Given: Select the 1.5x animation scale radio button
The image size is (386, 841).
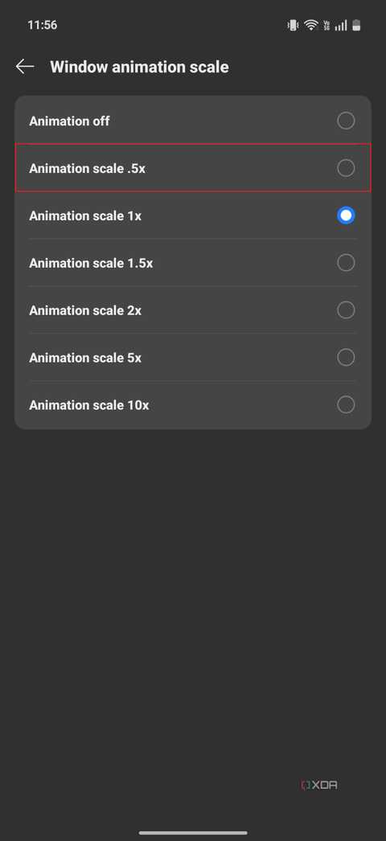Looking at the screenshot, I should [x=346, y=263].
